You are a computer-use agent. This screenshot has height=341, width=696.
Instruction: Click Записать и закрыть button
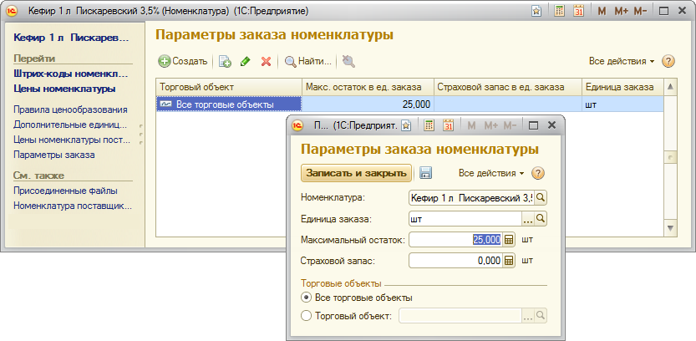coord(357,173)
